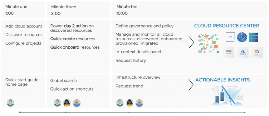Click the dark-haired woman avatar under Global search

[67, 102]
